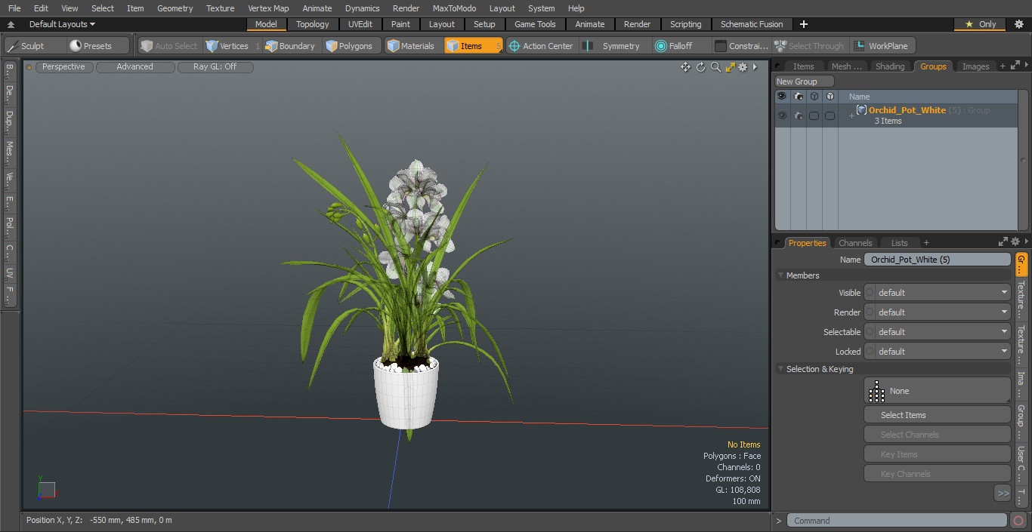Switch to the Topology layout tab

click(x=313, y=24)
